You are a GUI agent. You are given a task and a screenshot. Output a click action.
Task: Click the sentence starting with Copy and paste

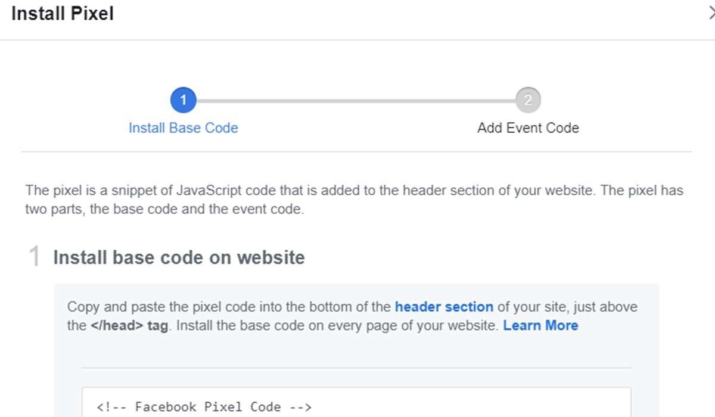(x=229, y=307)
